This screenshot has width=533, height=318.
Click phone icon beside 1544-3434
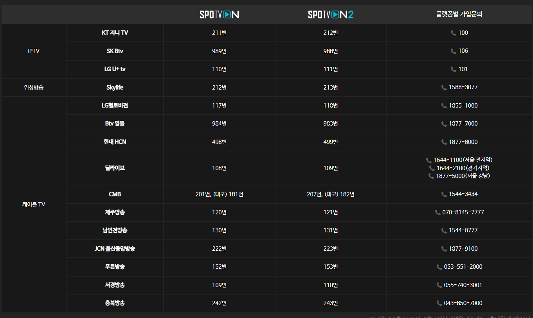[x=444, y=194]
